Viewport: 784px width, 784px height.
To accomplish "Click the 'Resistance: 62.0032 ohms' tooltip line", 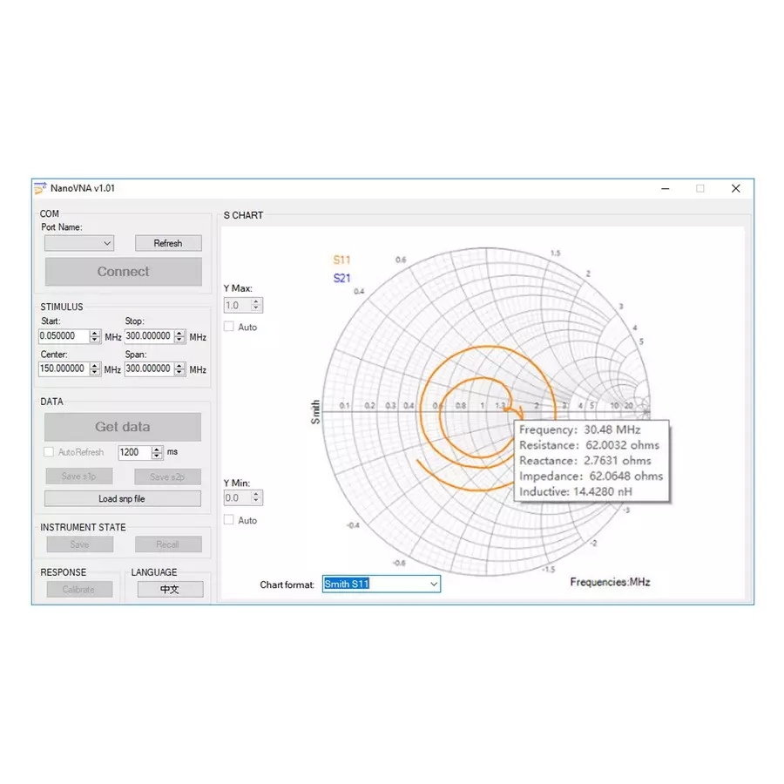I will [589, 445].
